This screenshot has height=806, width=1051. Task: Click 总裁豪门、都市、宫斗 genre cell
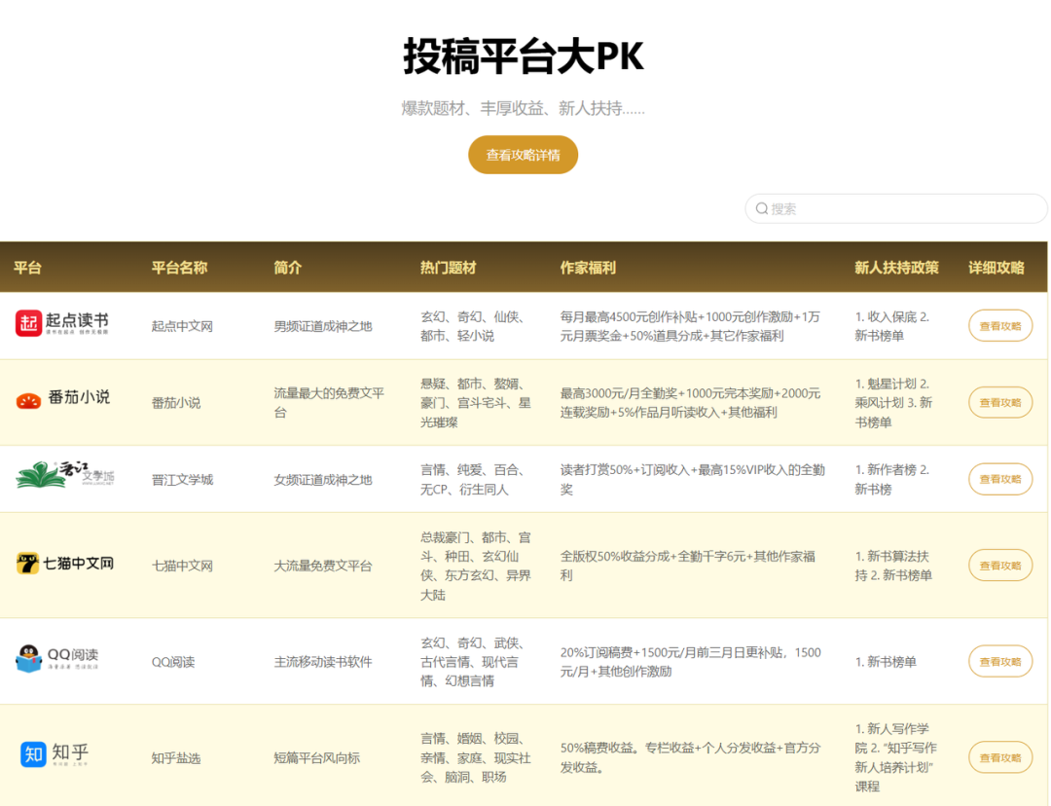[x=476, y=566]
